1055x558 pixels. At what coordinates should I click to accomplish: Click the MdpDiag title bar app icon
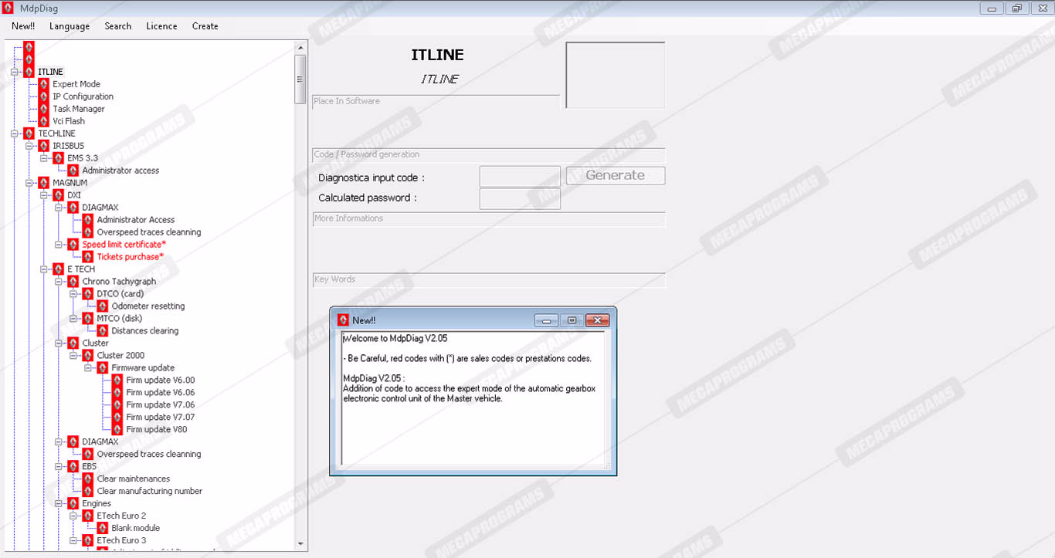(8, 8)
